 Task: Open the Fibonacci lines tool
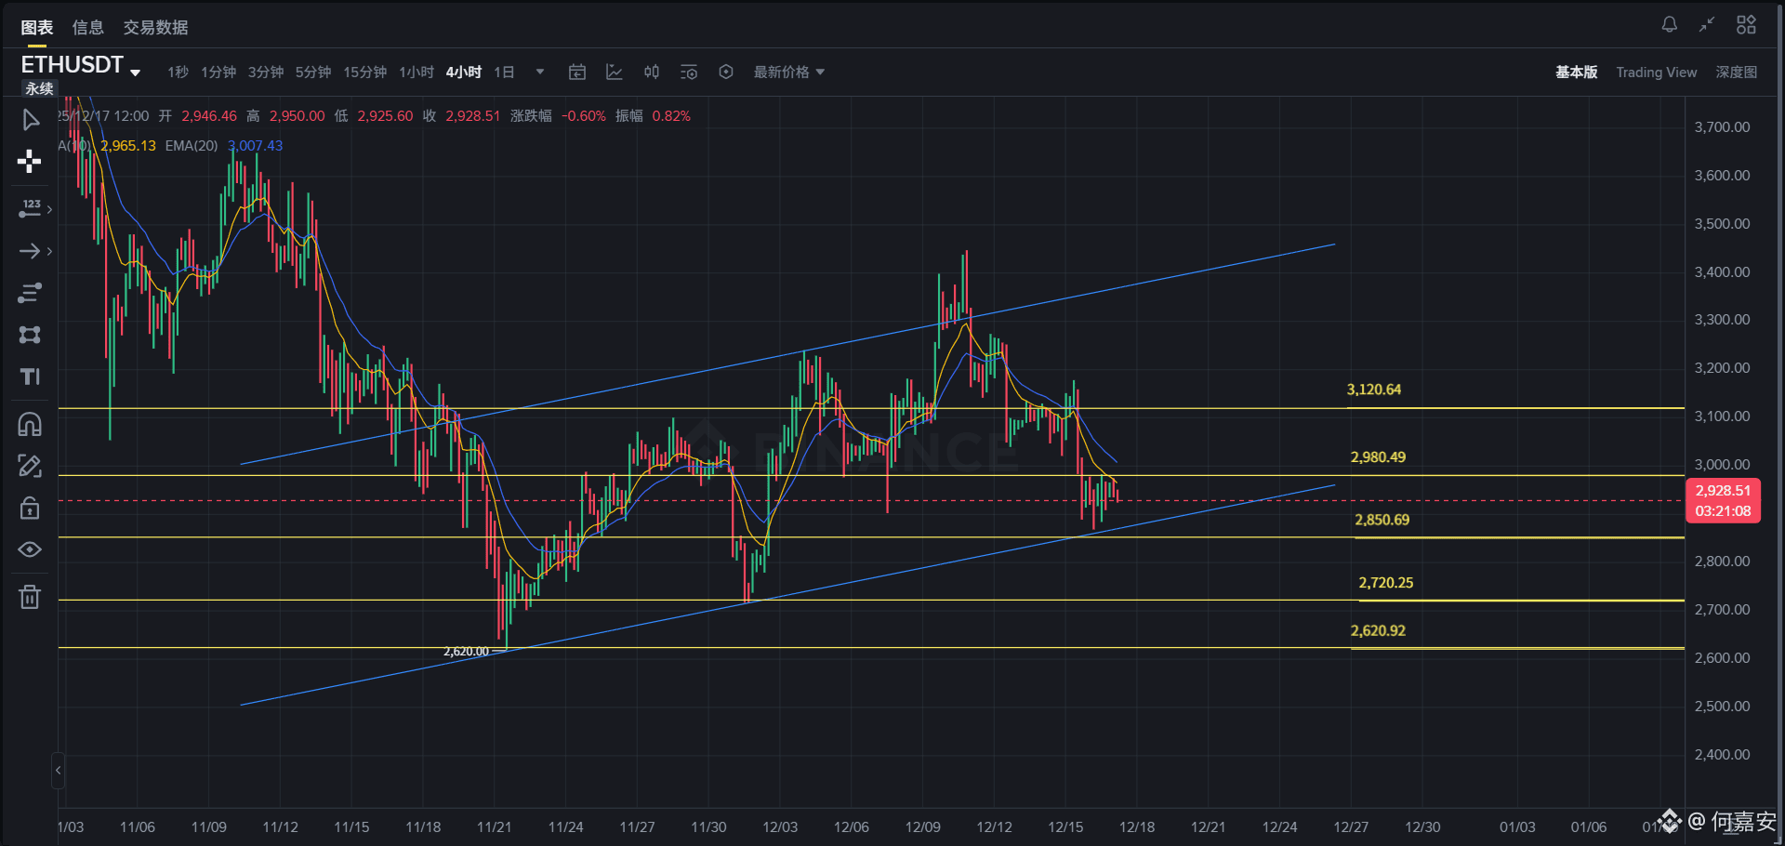click(30, 293)
